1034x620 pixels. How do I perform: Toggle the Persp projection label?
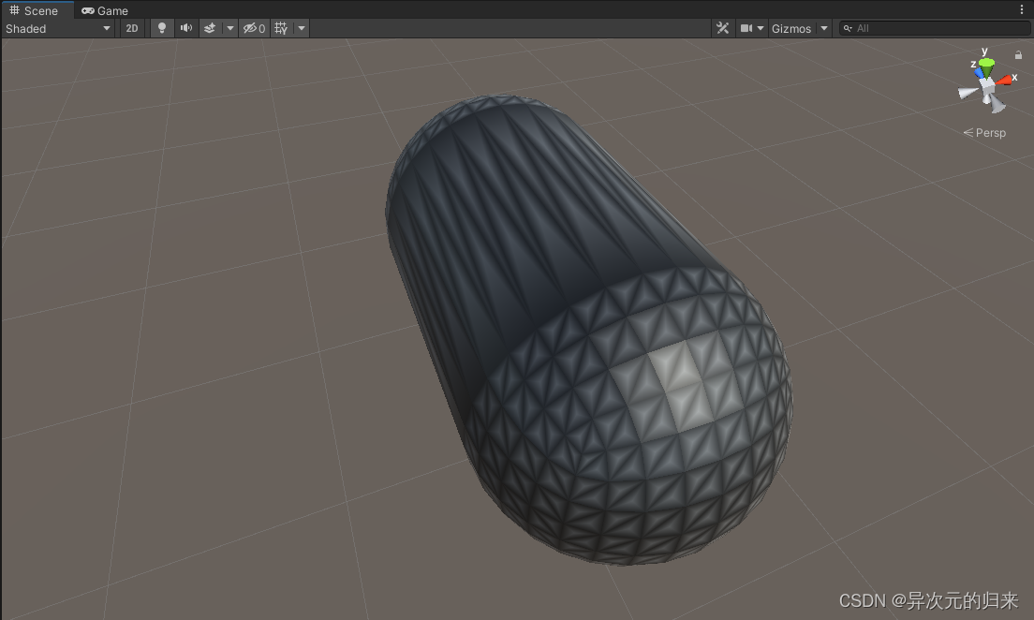pos(985,133)
